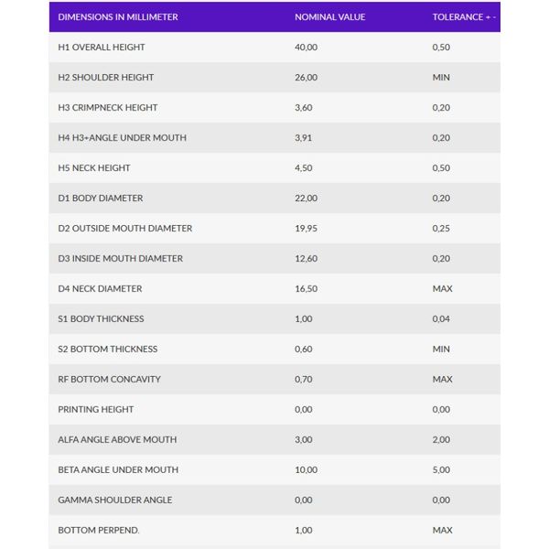Select the Nominal Value header
The height and width of the screenshot is (549, 549).
[x=329, y=17]
